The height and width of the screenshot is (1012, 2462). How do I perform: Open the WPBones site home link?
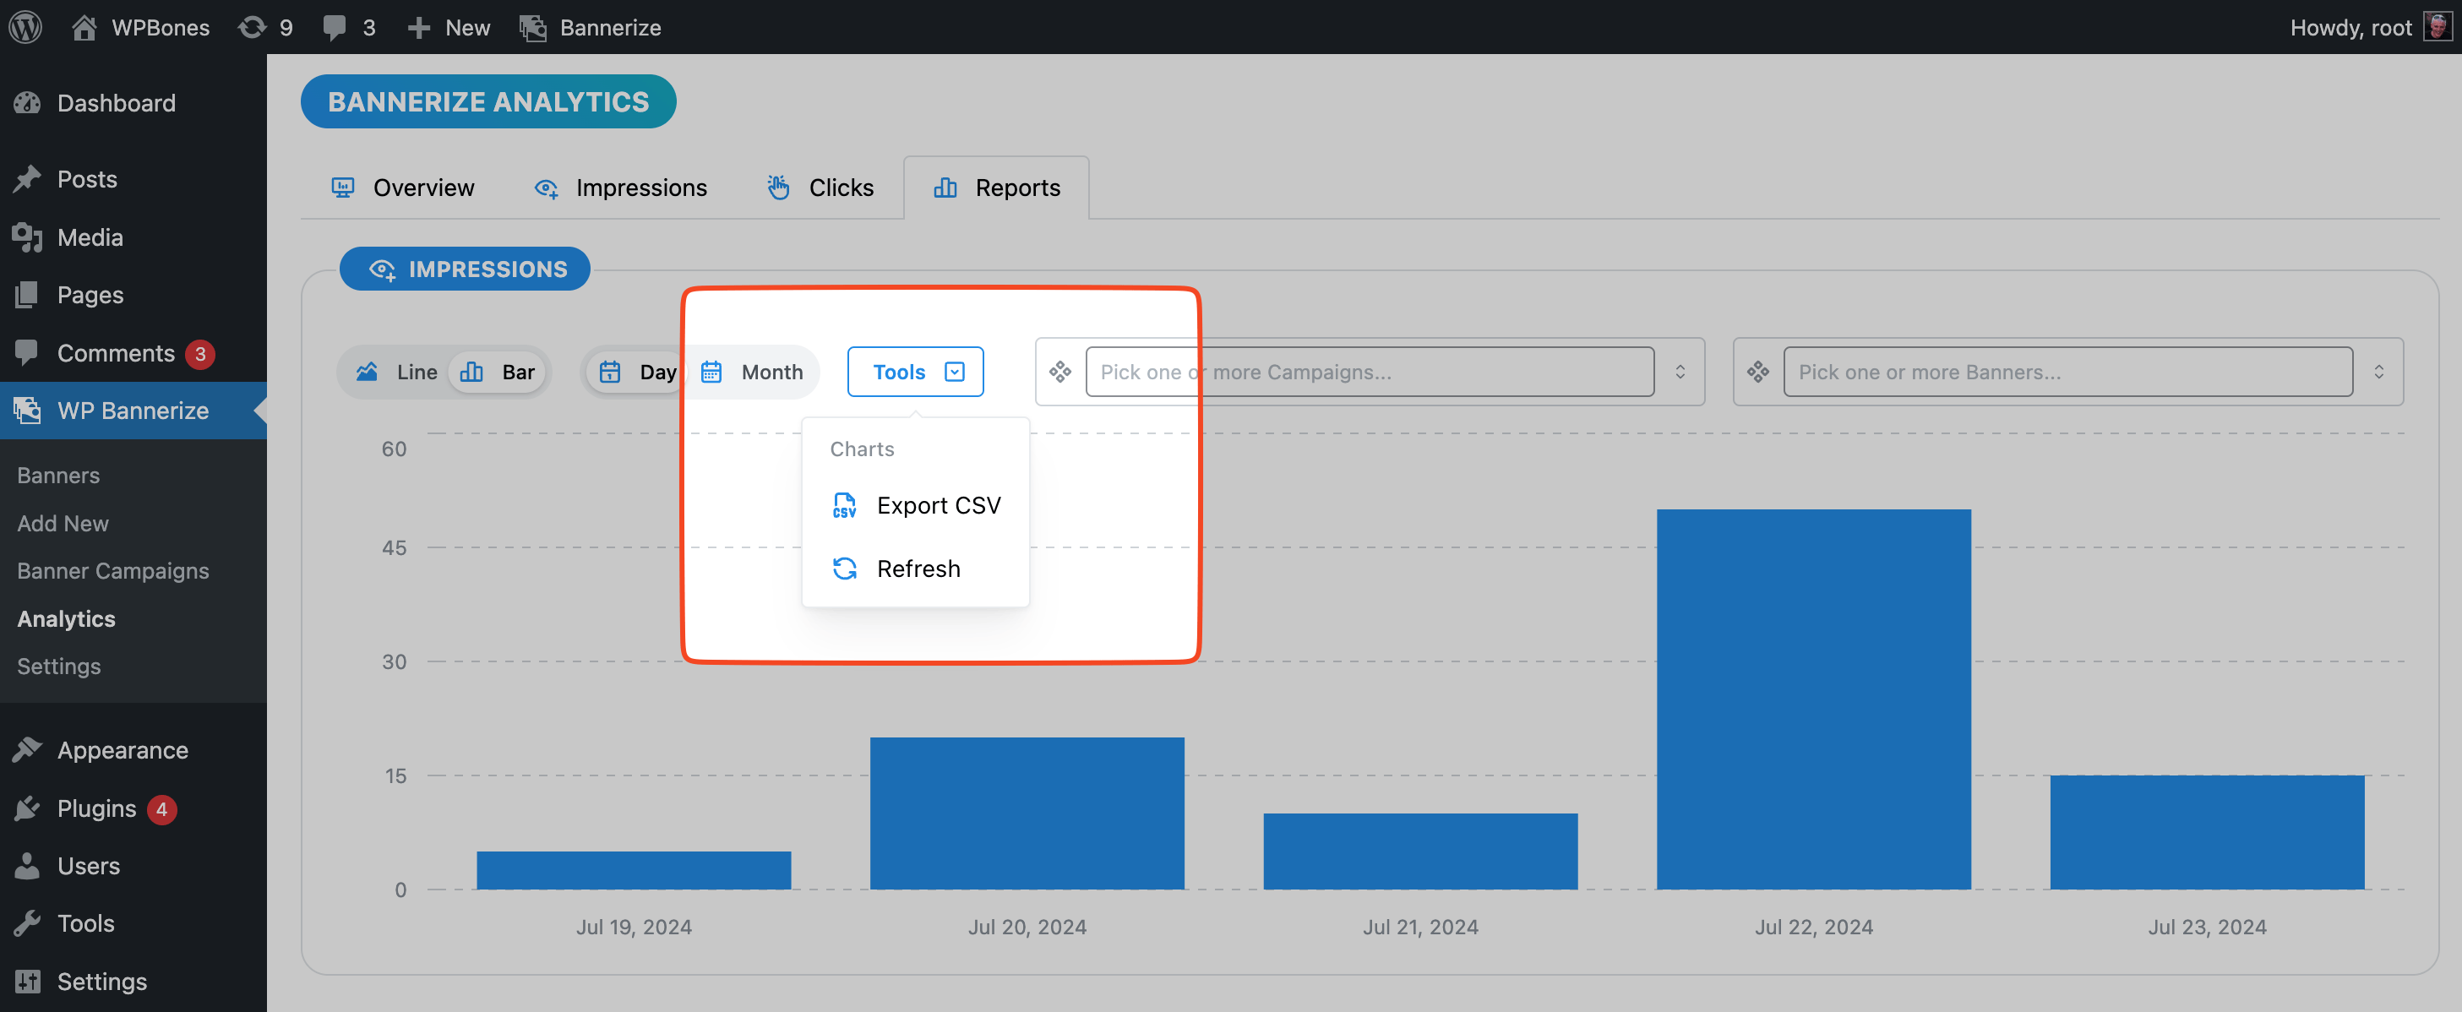pos(139,27)
